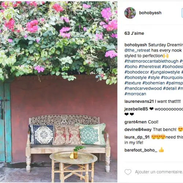The image size is (183, 183).
Task: Open the #morrocan hashtag
Action: (135, 94)
